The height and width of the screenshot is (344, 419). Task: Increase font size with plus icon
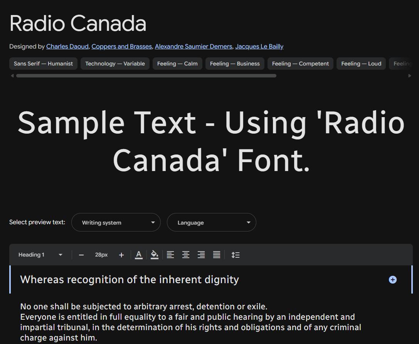click(x=121, y=255)
